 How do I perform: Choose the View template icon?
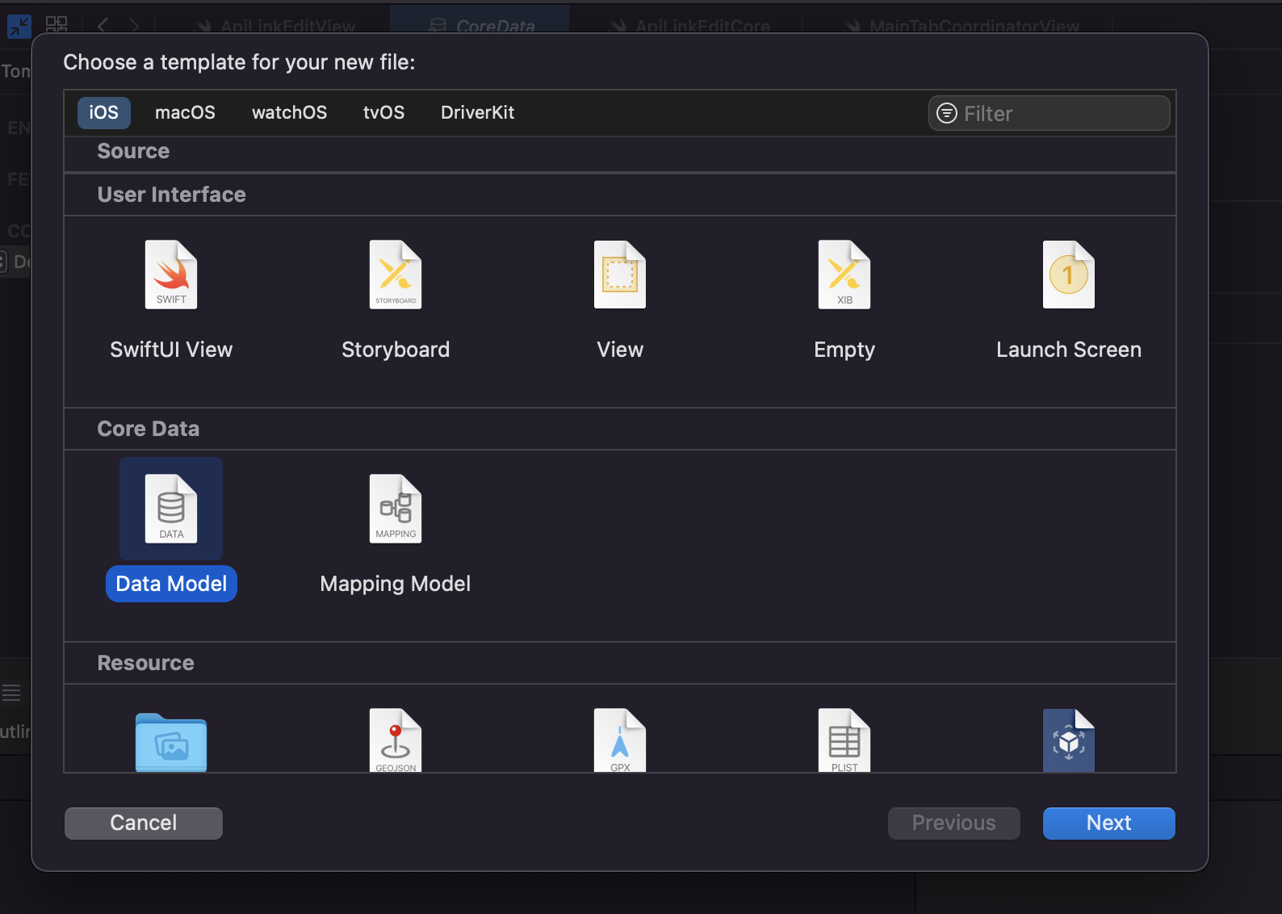tap(620, 275)
